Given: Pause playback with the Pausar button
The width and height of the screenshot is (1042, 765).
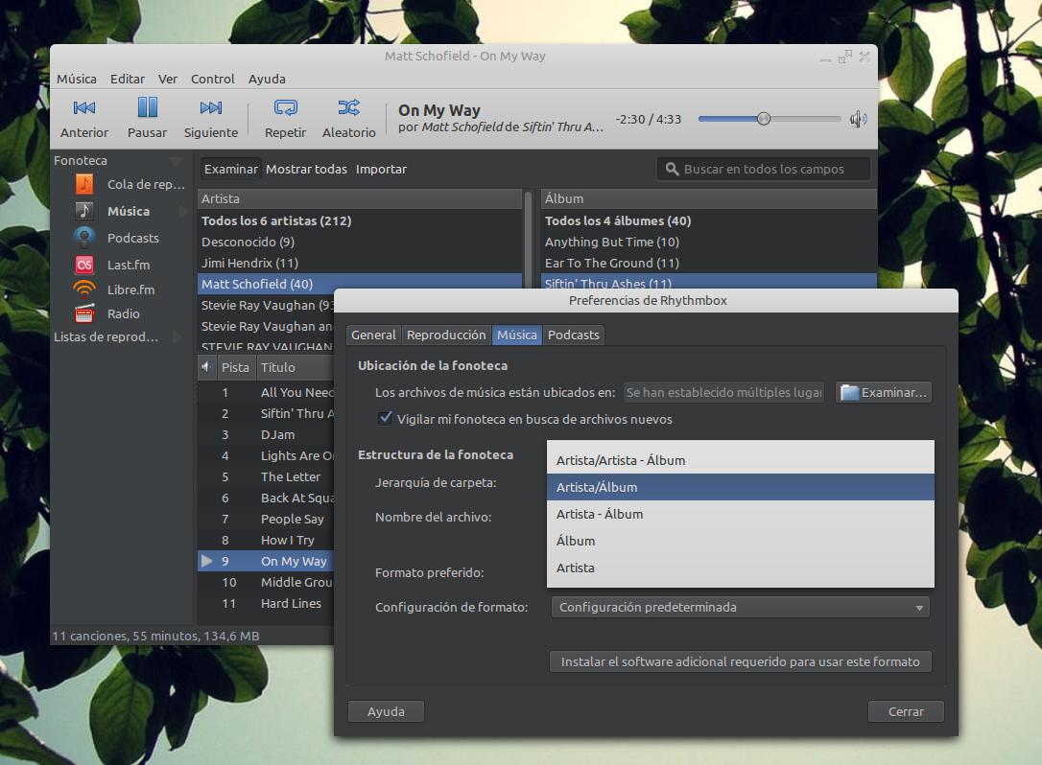Looking at the screenshot, I should pos(147,118).
